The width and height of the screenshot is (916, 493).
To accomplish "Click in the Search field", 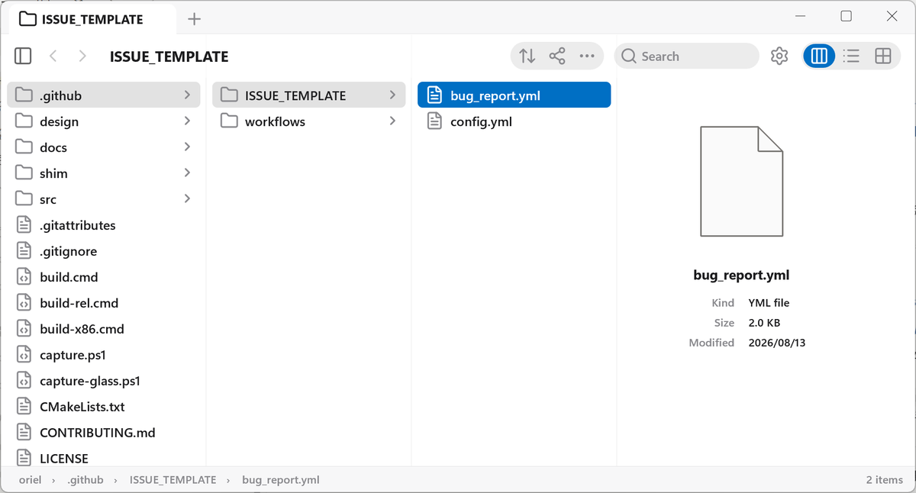I will [x=686, y=56].
